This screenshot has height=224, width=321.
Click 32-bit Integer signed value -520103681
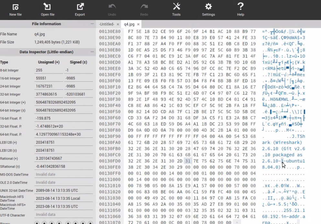[x=78, y=94]
